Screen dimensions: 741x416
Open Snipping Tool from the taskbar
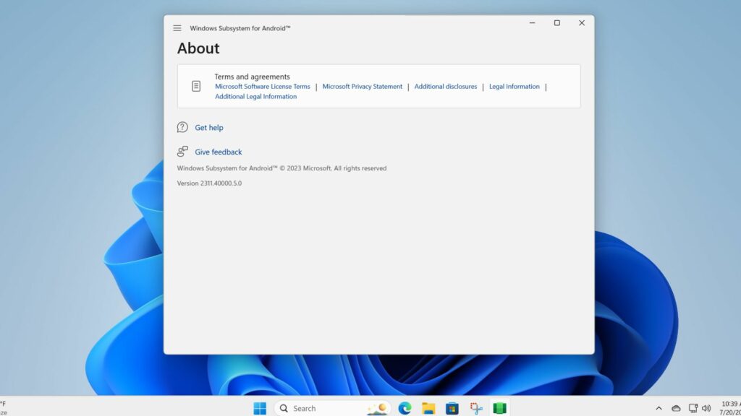coord(475,408)
